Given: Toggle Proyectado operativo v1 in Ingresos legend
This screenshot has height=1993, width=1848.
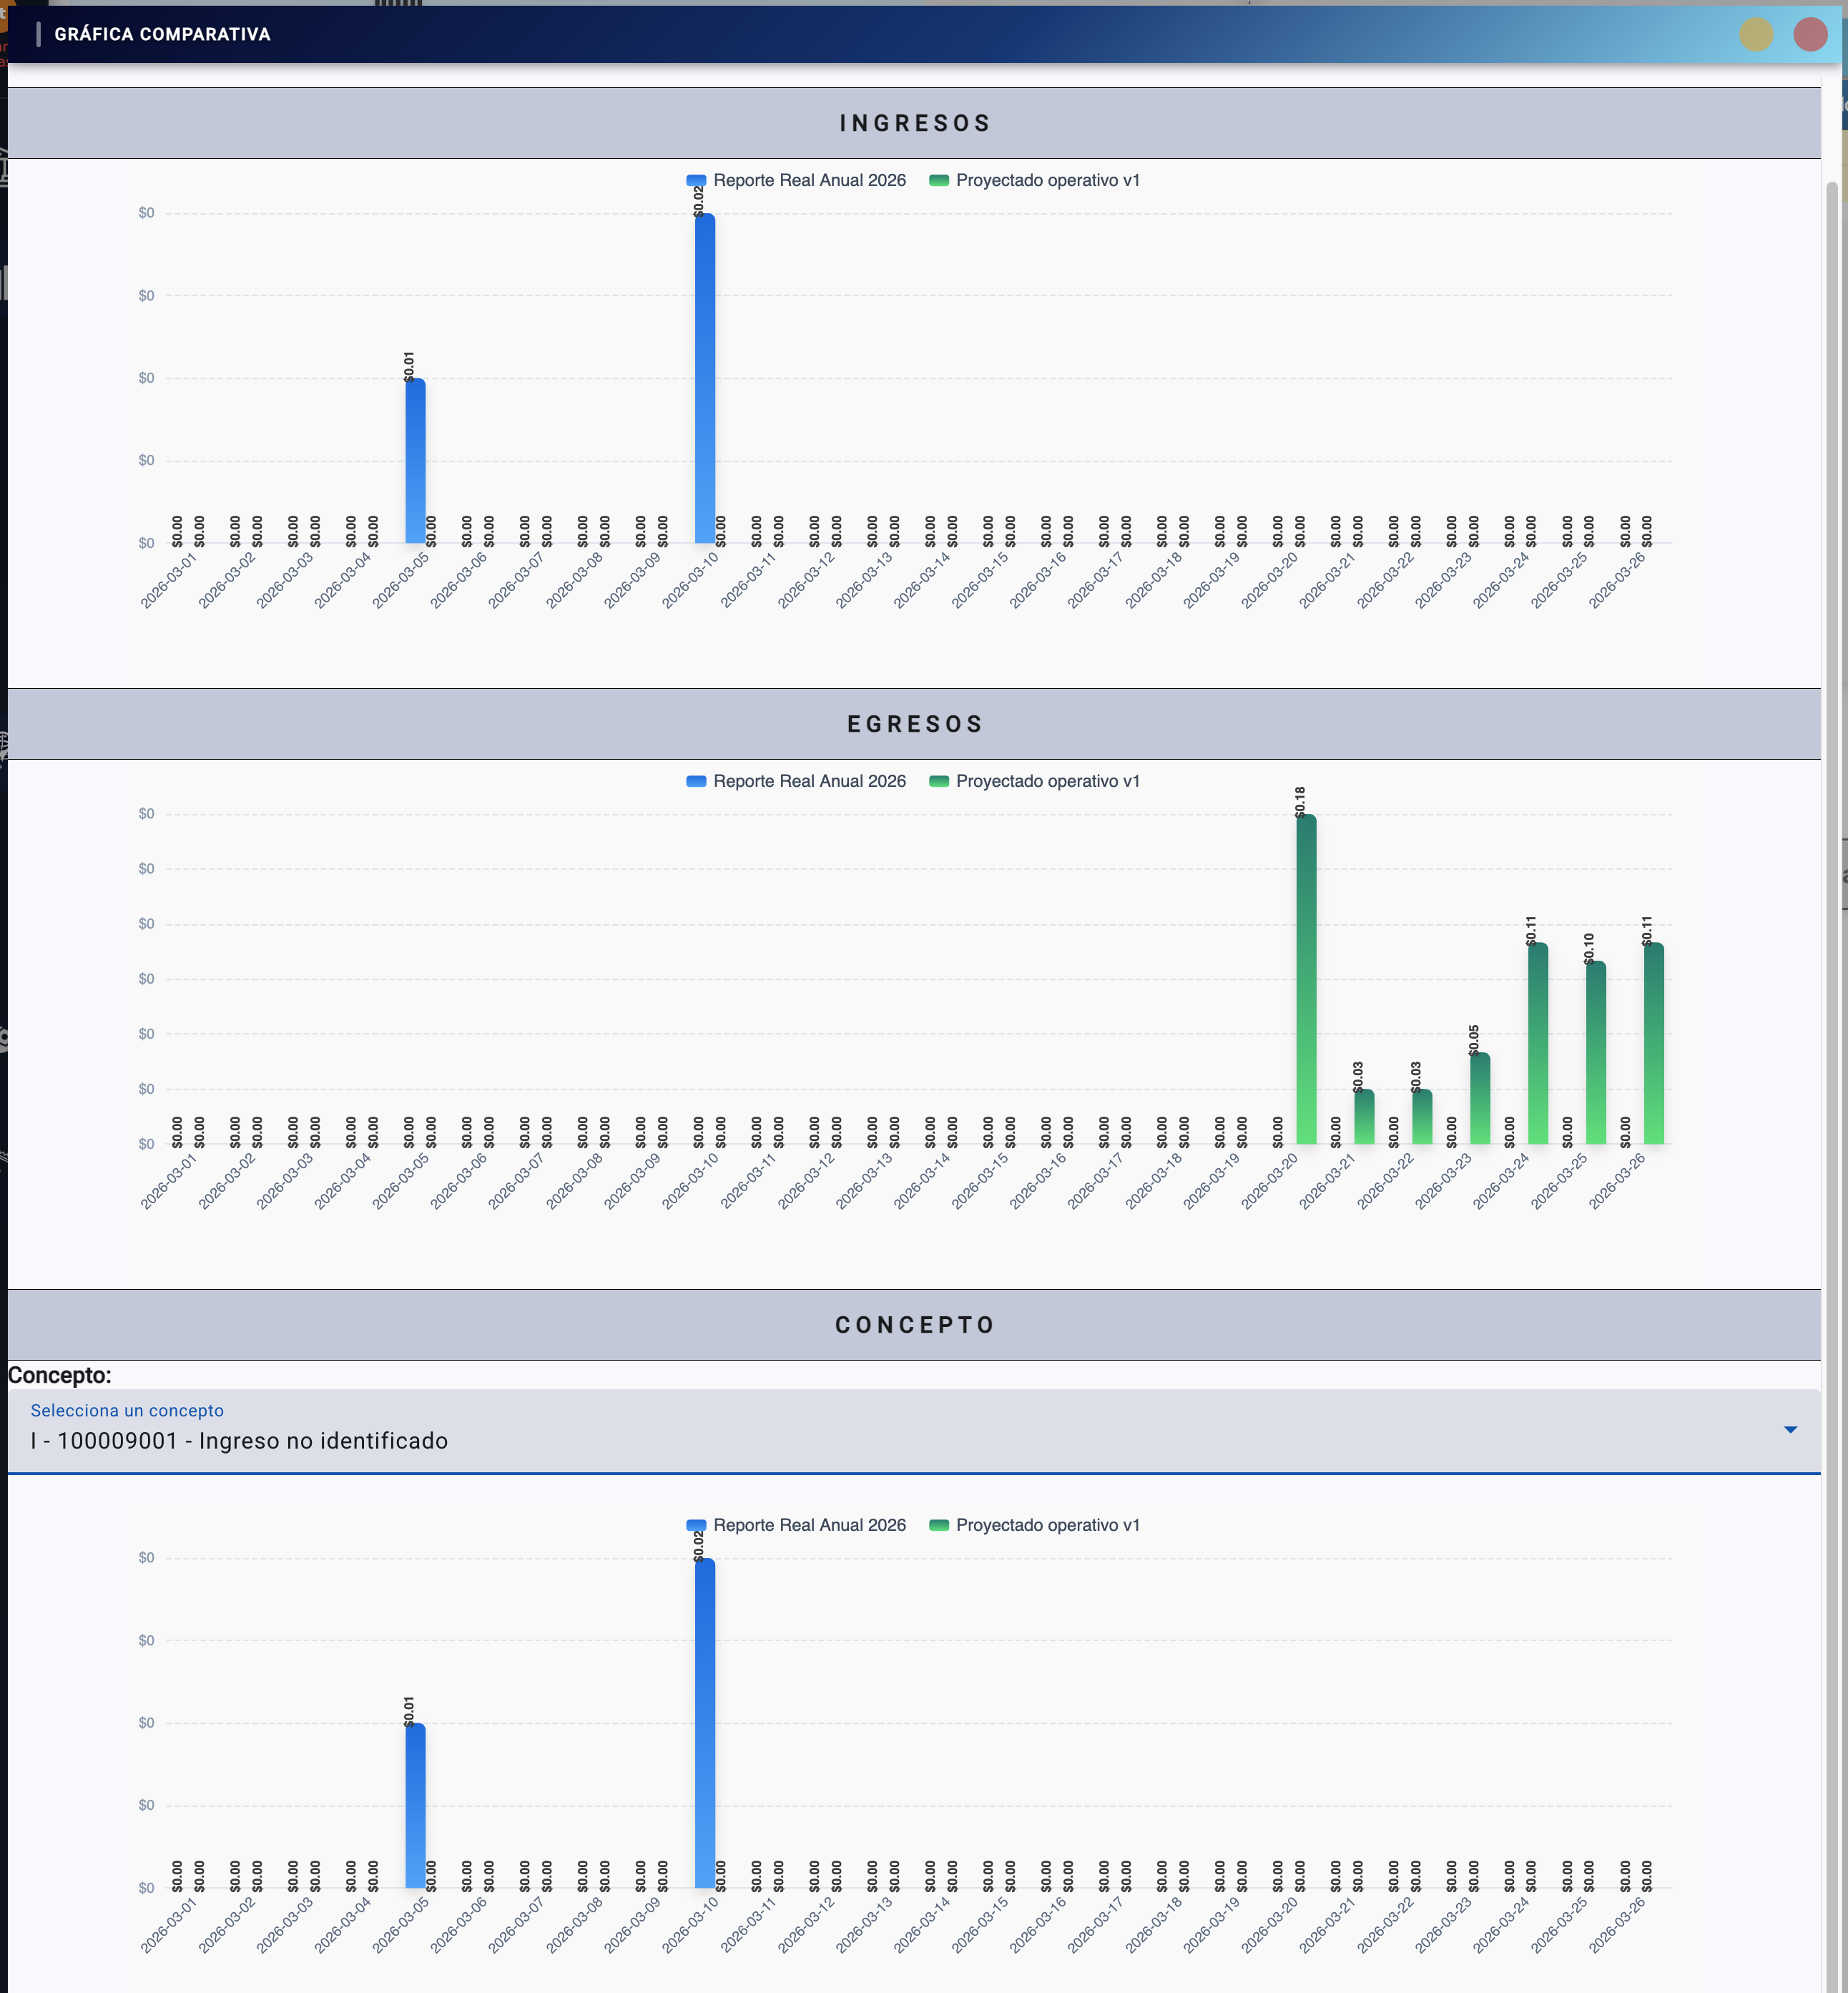Looking at the screenshot, I should [x=1034, y=180].
